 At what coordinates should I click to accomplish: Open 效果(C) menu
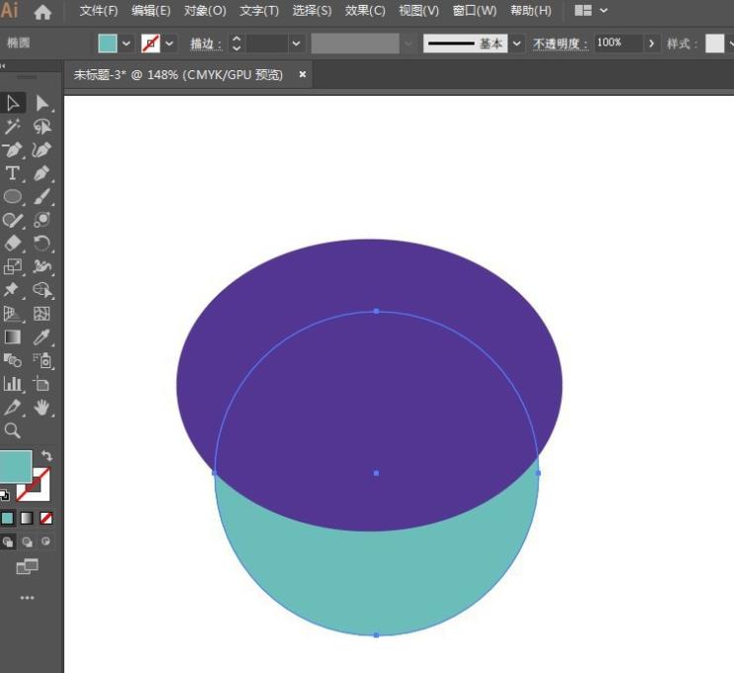point(365,10)
